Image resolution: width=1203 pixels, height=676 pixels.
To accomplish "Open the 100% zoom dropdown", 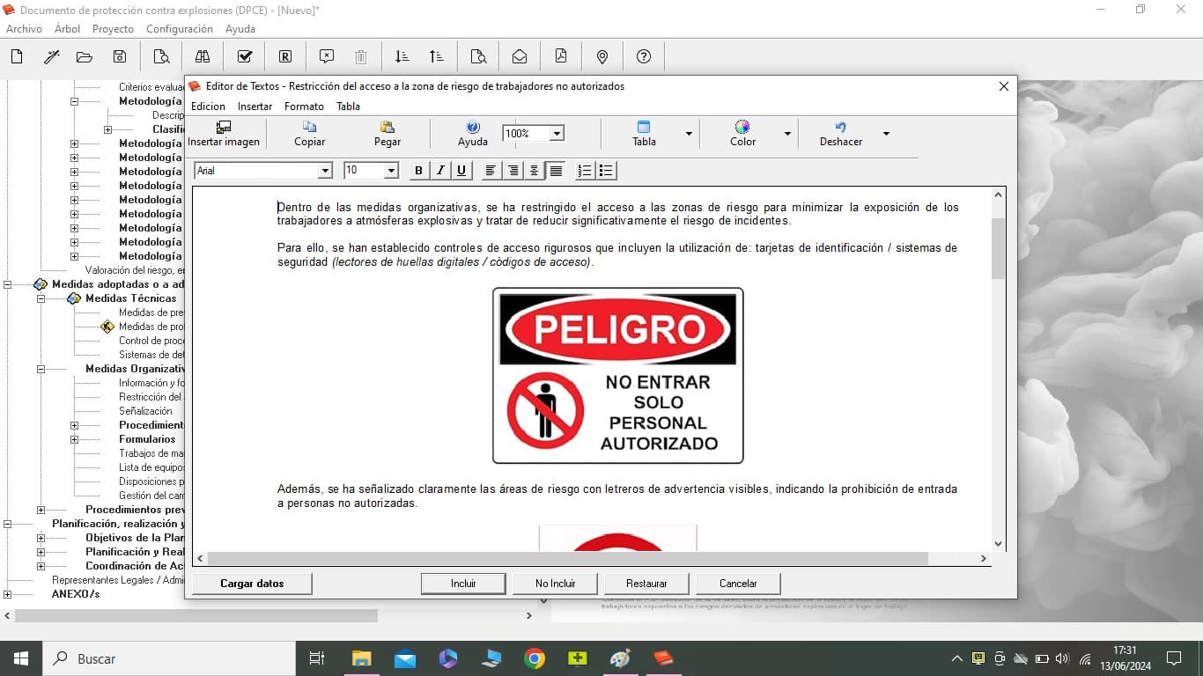I will (557, 134).
